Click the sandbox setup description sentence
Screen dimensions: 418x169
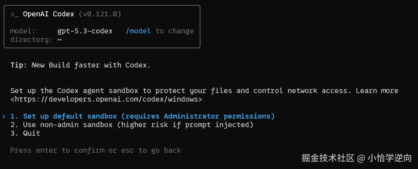pos(181,91)
